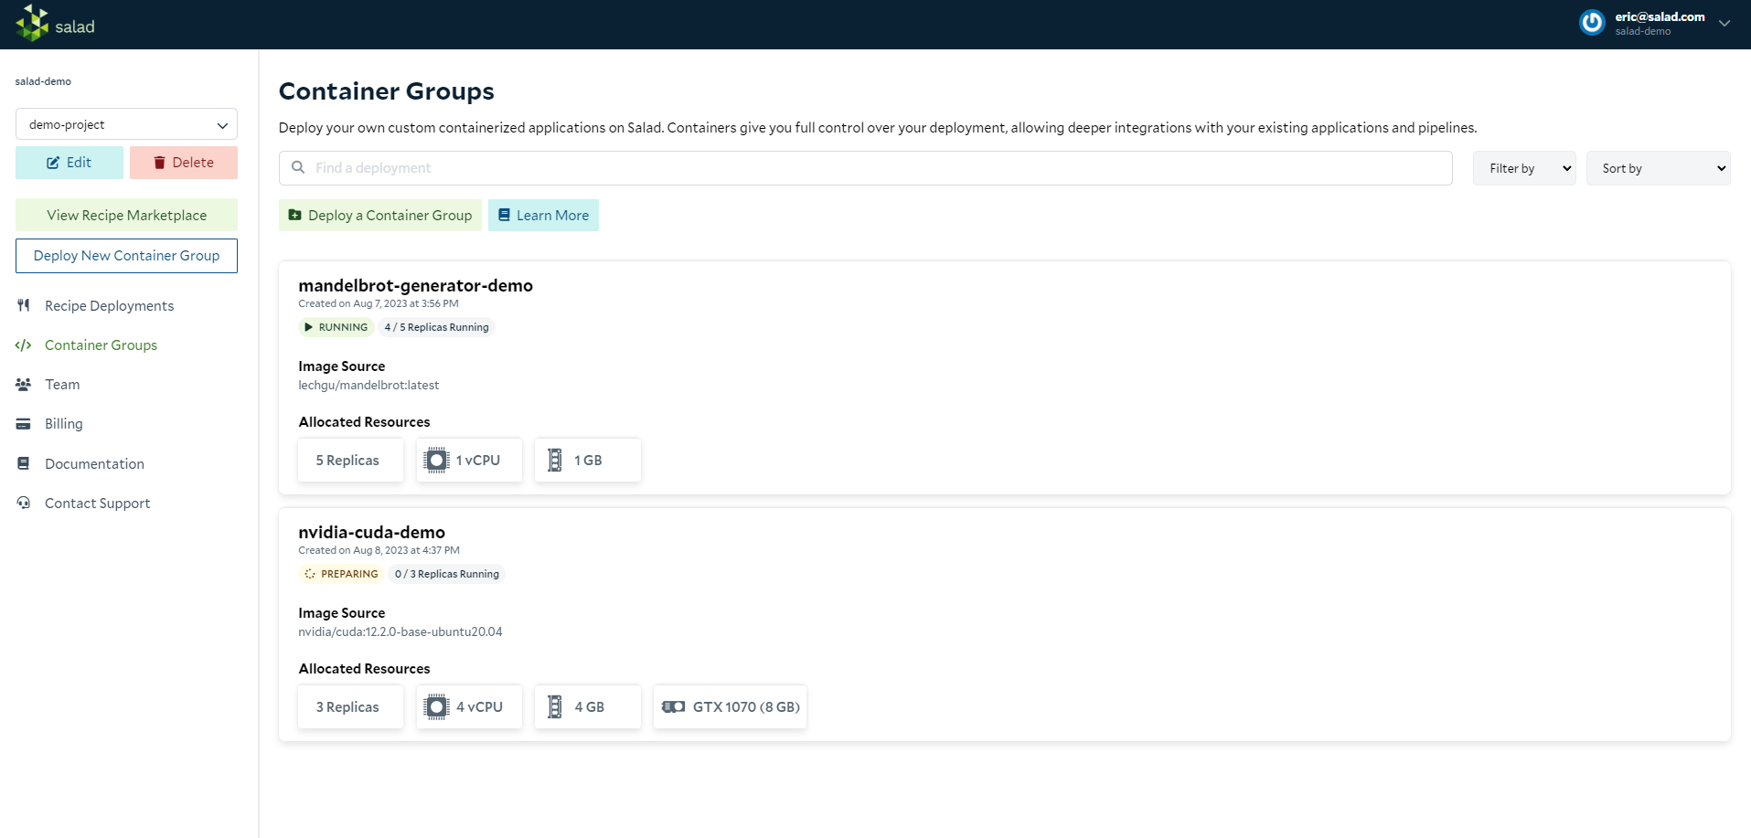
Task: Click the 4 GB memory label
Action: pos(589,707)
